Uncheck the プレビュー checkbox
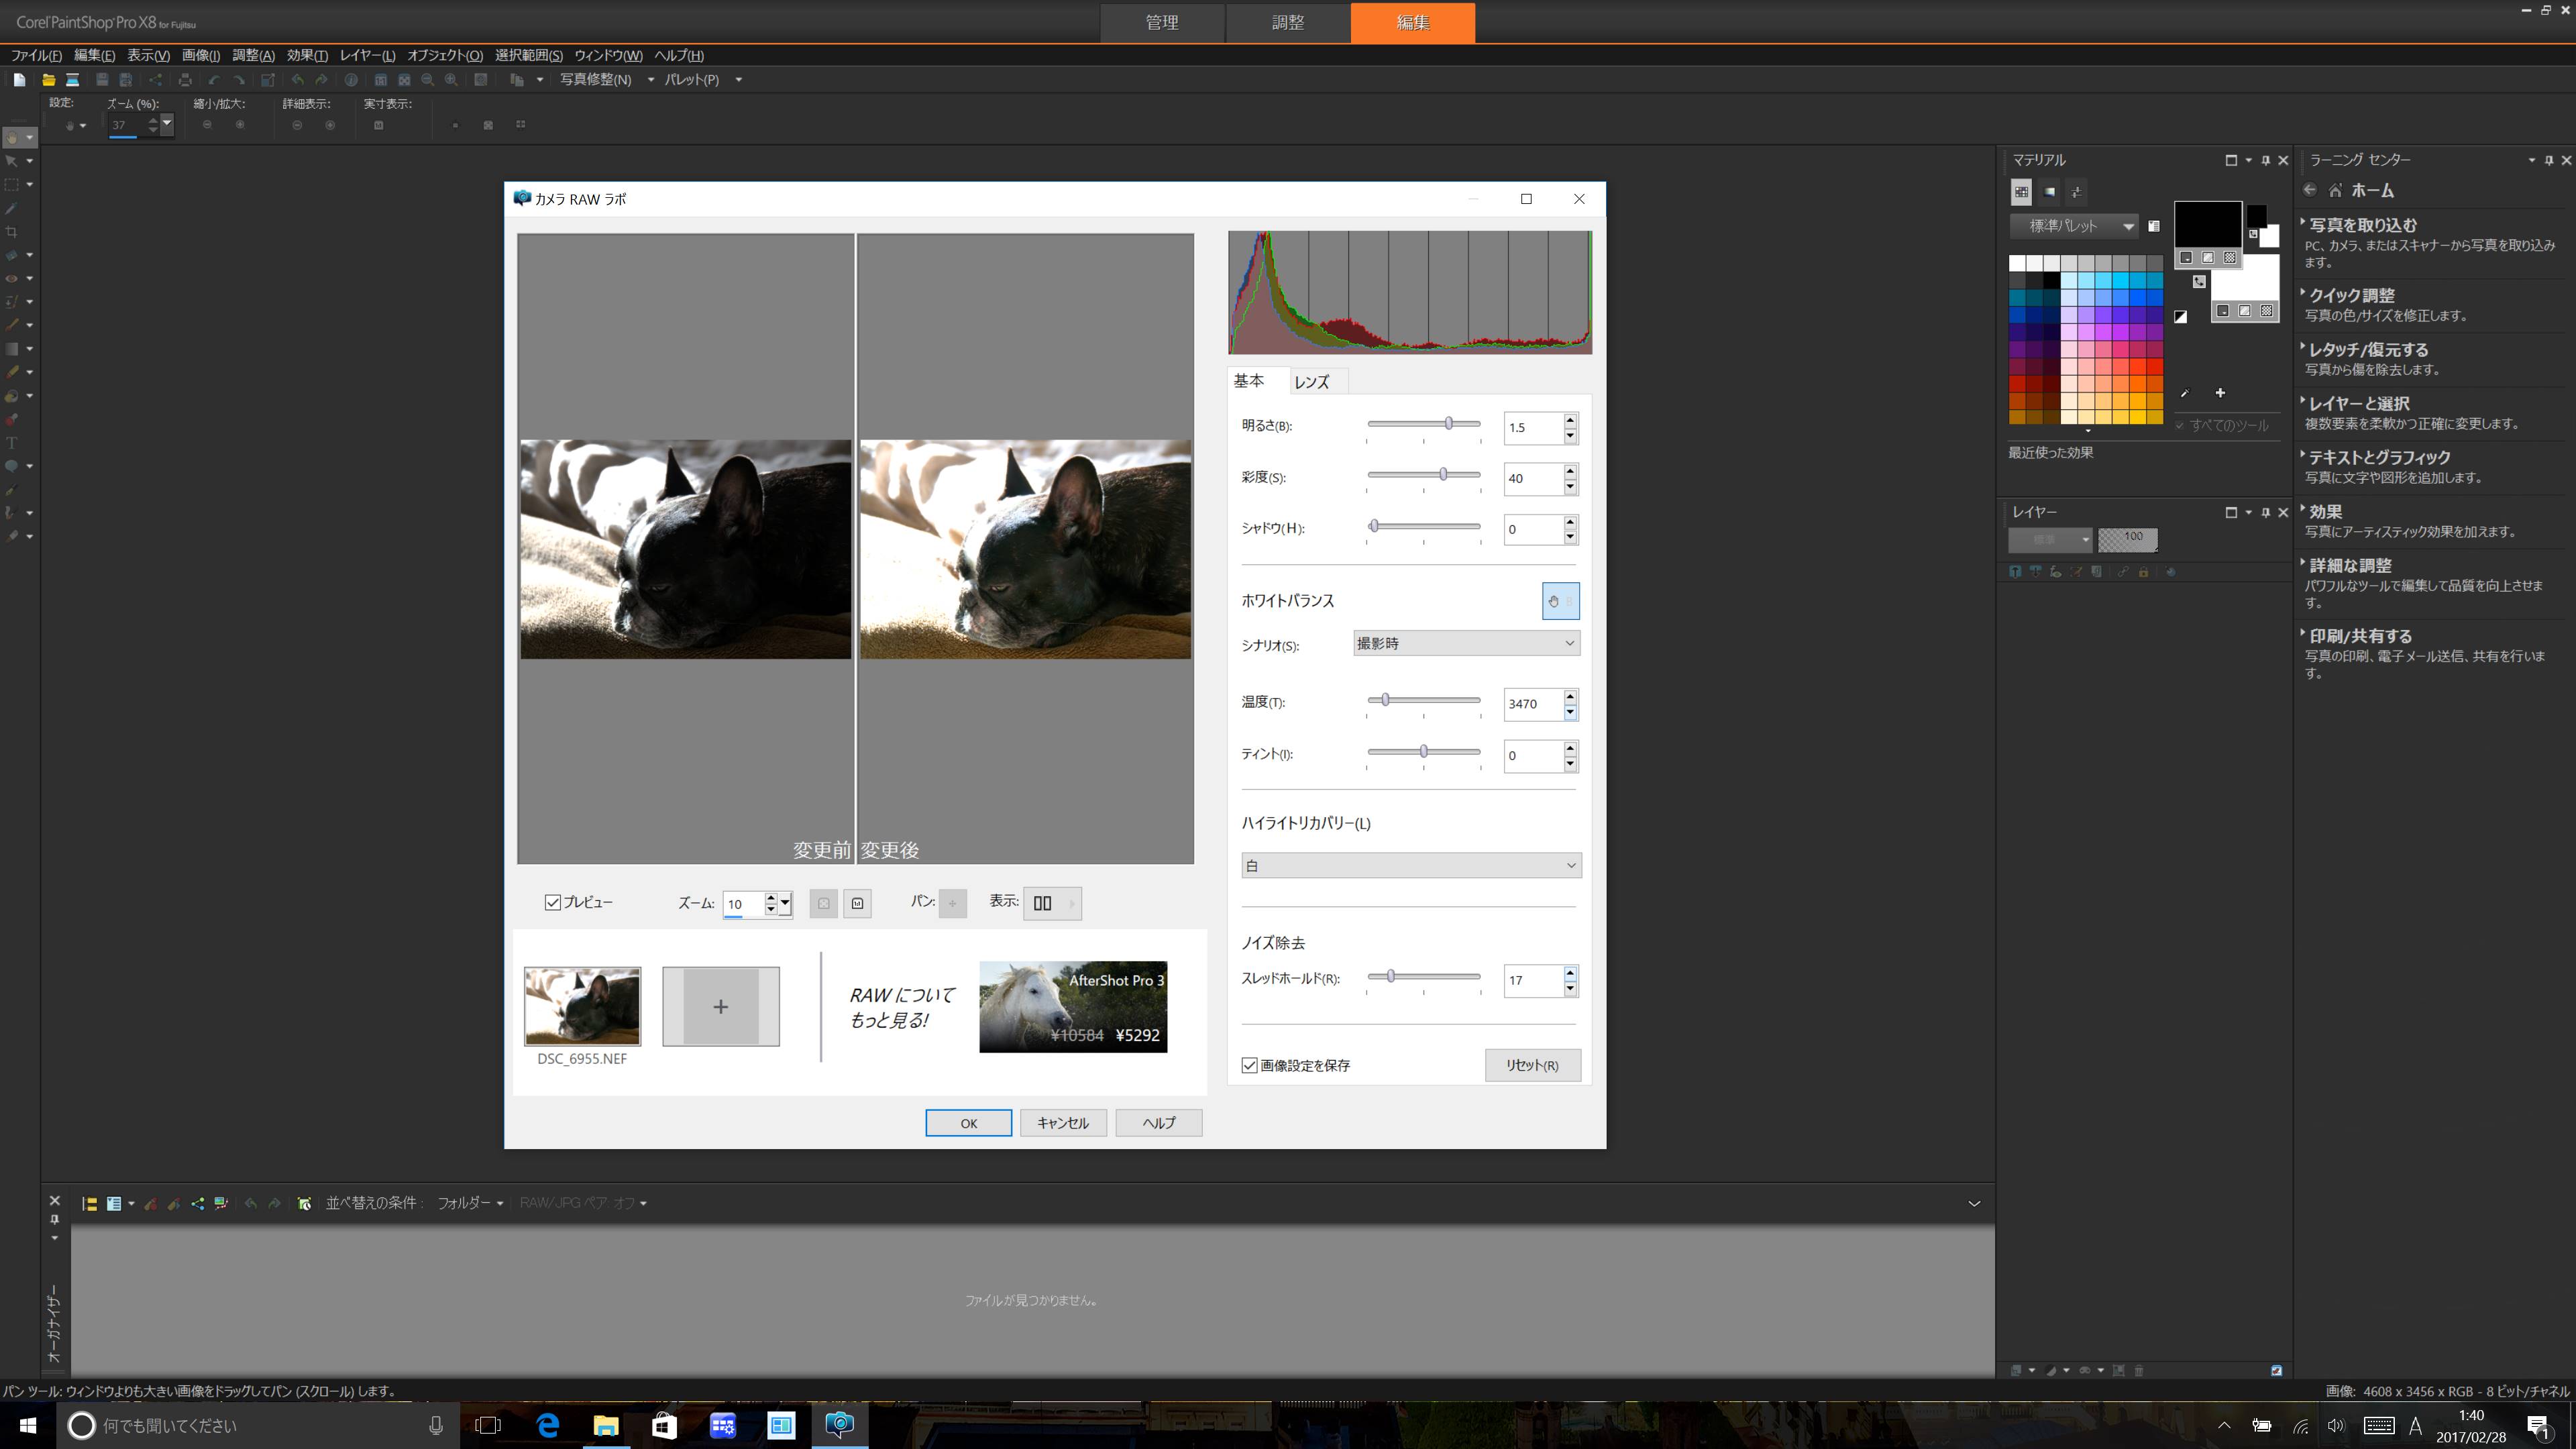The height and width of the screenshot is (1449, 2576). pyautogui.click(x=552, y=903)
